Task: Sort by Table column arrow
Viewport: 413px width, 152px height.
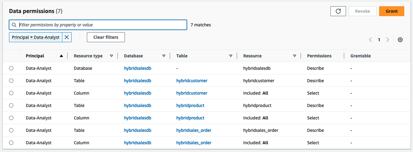Action: click(230, 56)
